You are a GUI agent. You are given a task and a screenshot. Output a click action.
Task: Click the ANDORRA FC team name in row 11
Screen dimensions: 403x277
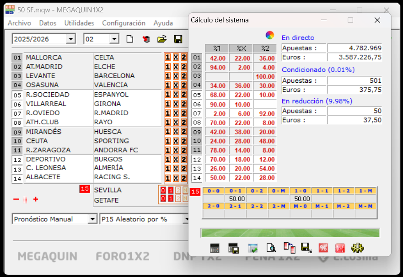pyautogui.click(x=116, y=150)
